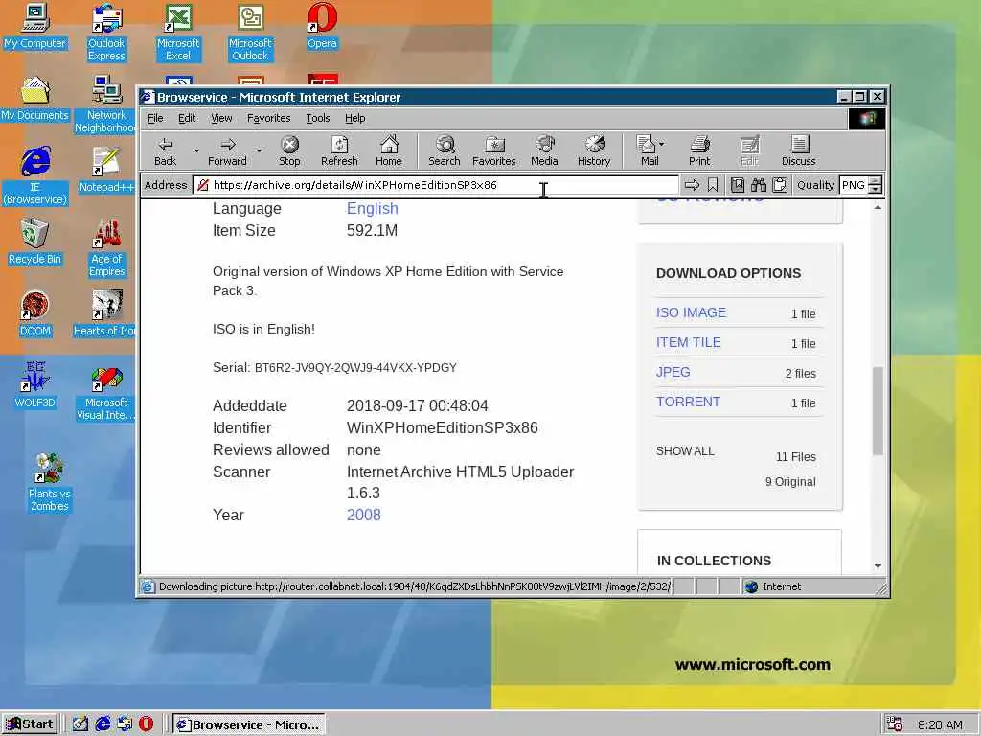
Task: Click the Go arrow next to address bar
Action: 692,185
